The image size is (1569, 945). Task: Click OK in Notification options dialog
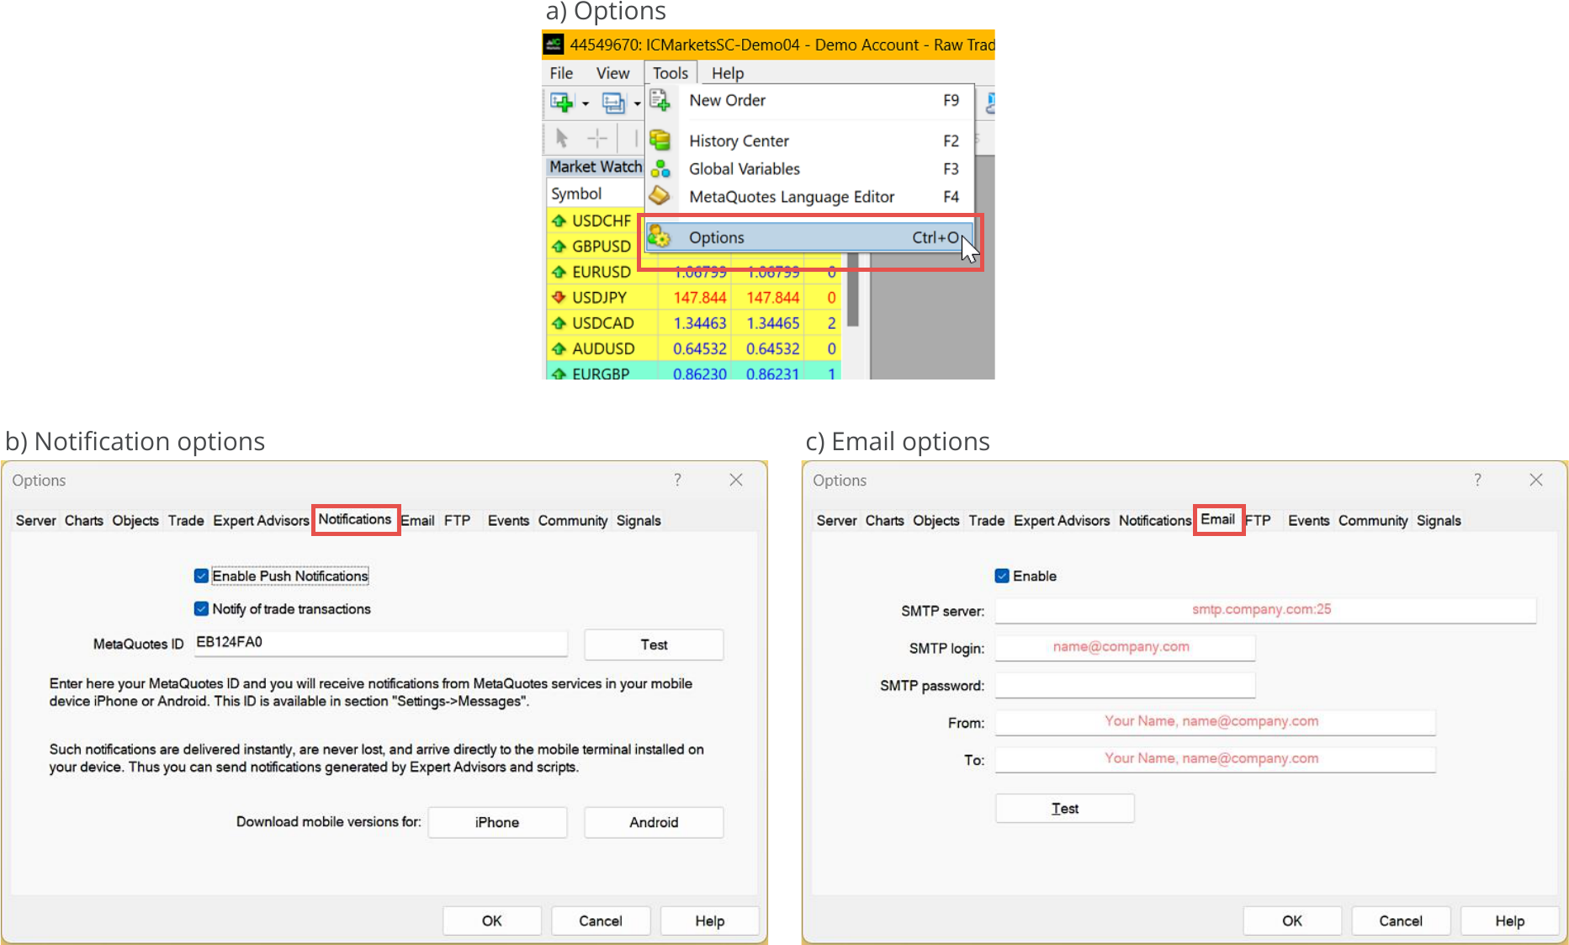(492, 921)
